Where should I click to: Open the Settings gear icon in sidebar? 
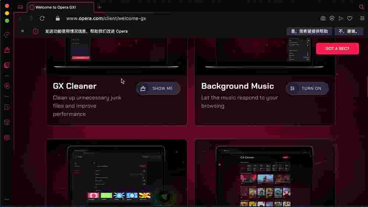coord(7,138)
